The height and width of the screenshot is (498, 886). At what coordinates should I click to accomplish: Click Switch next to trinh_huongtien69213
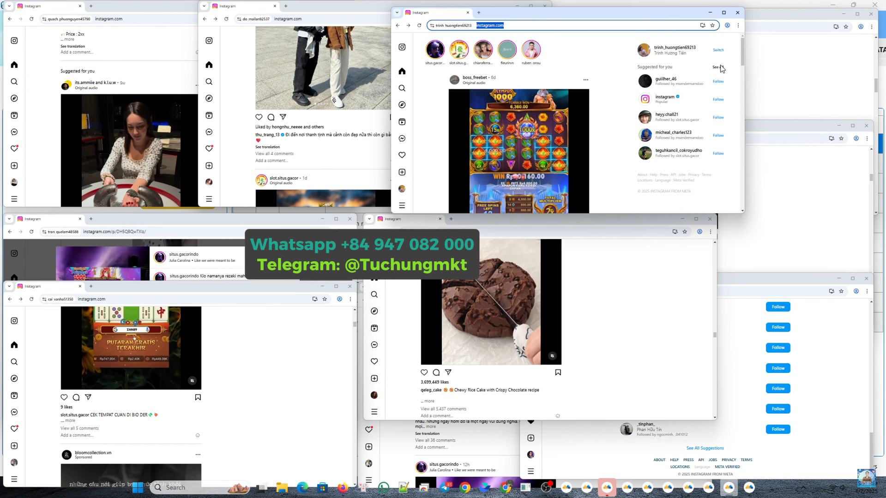pos(718,50)
